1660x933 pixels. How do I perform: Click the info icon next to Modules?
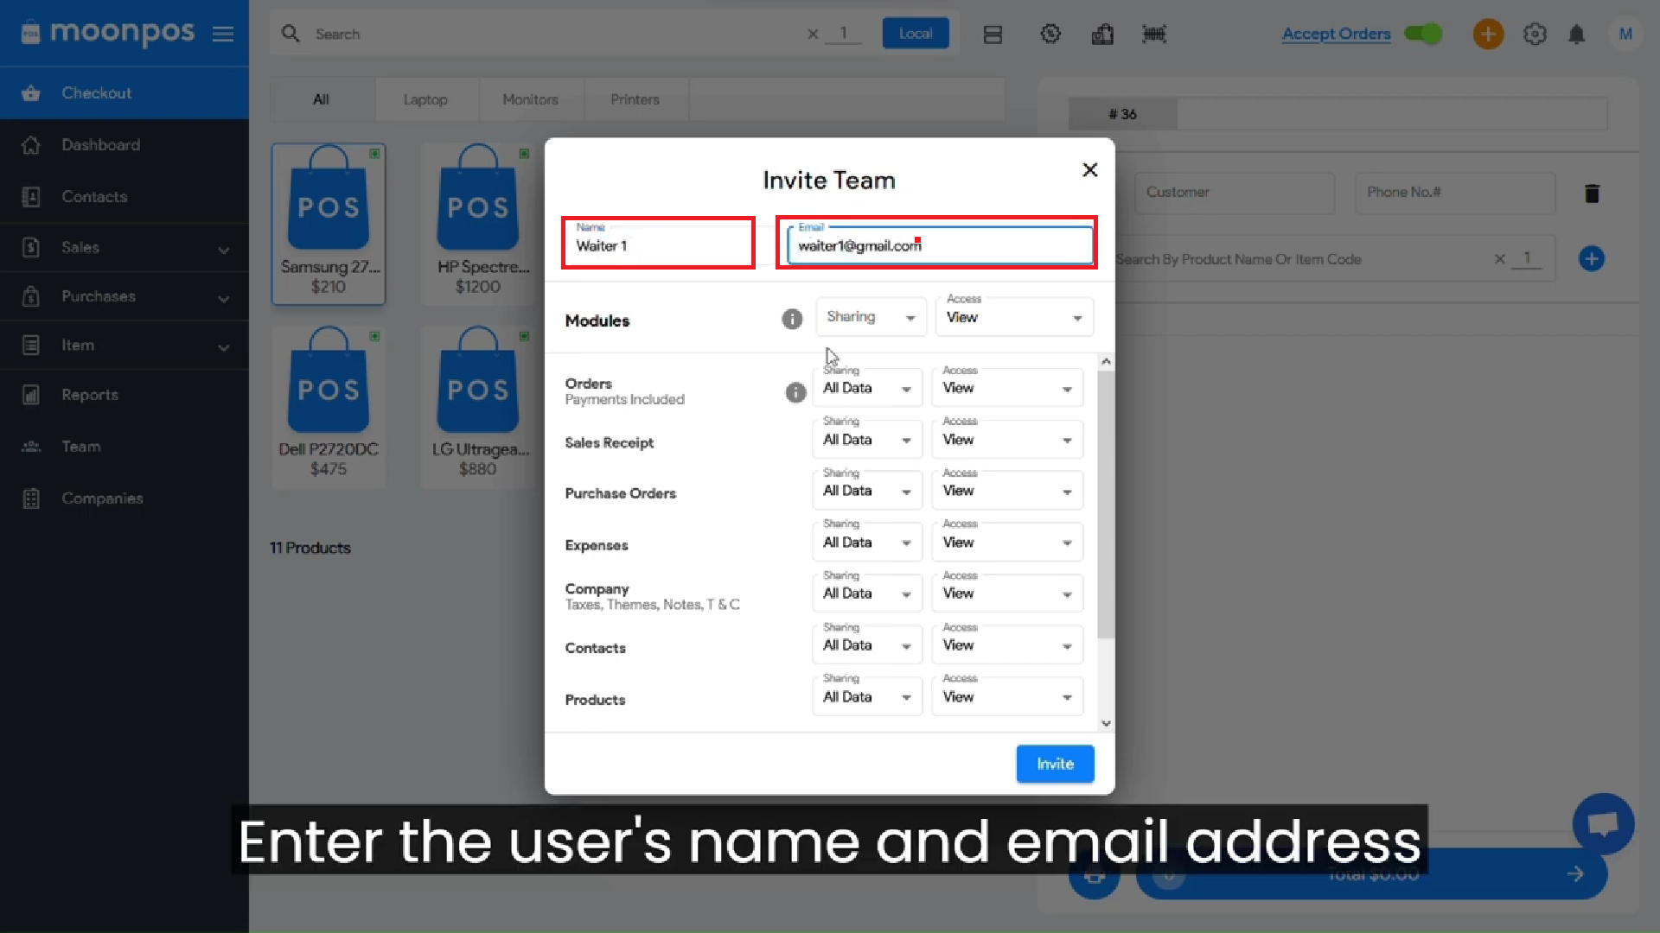(x=792, y=319)
